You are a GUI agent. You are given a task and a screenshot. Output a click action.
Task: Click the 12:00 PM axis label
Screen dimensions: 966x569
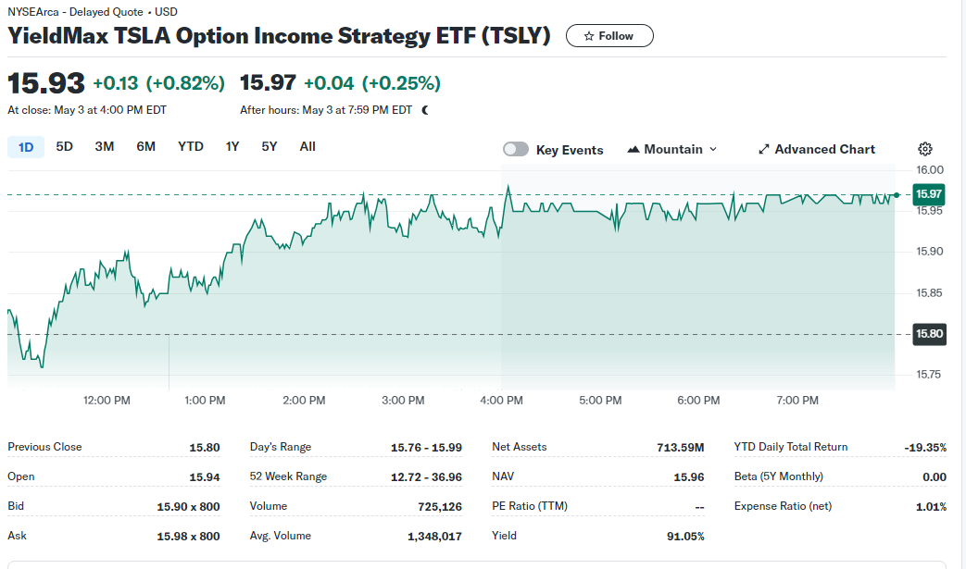107,401
